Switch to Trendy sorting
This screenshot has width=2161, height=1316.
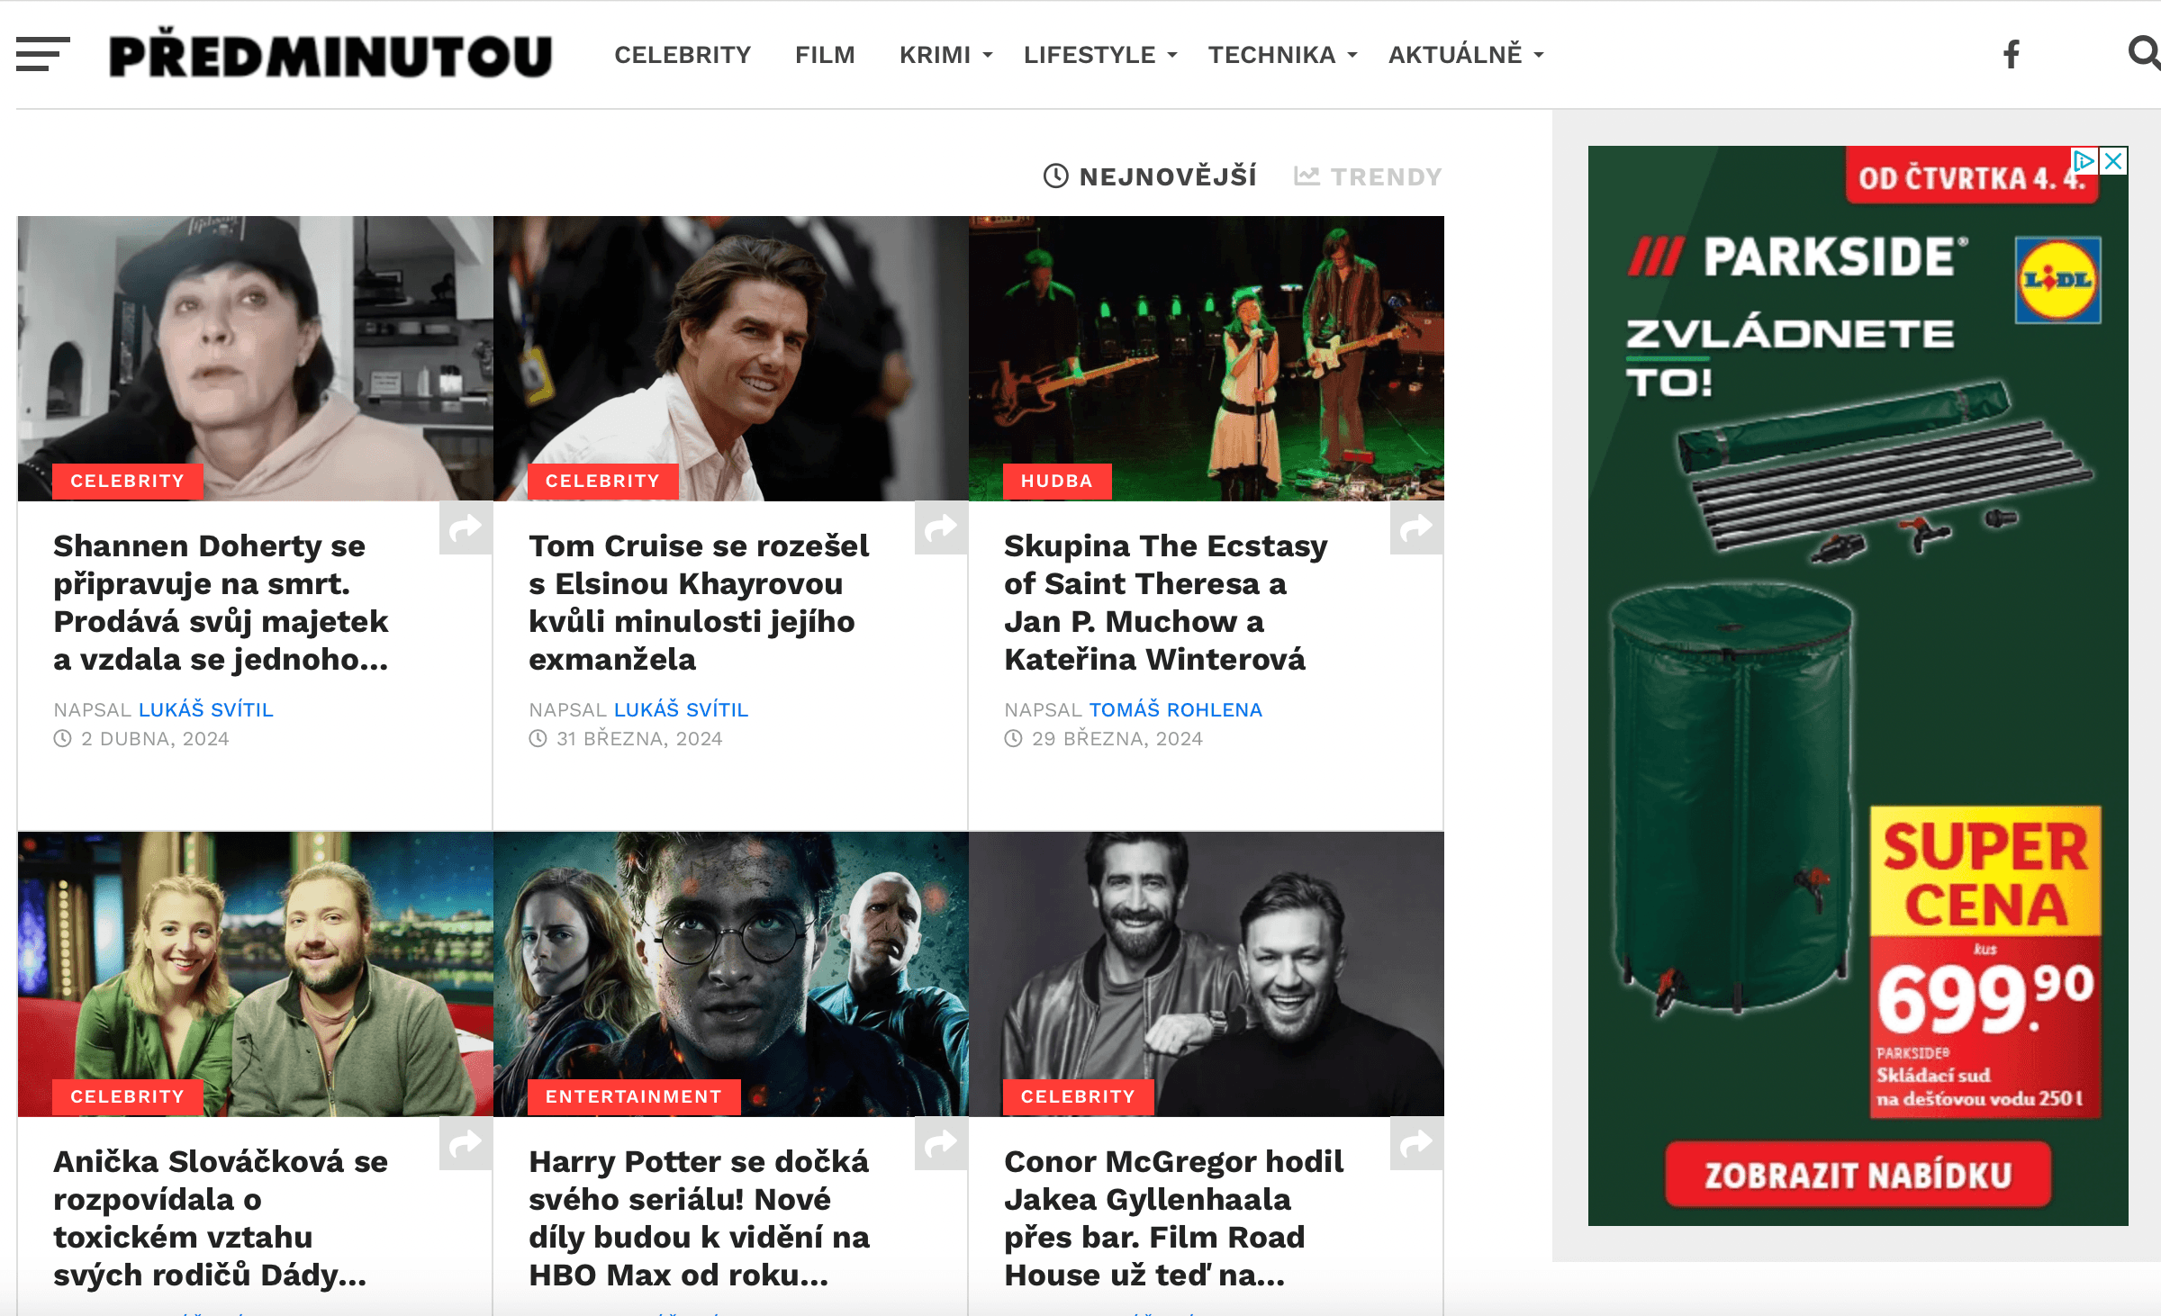click(x=1368, y=176)
